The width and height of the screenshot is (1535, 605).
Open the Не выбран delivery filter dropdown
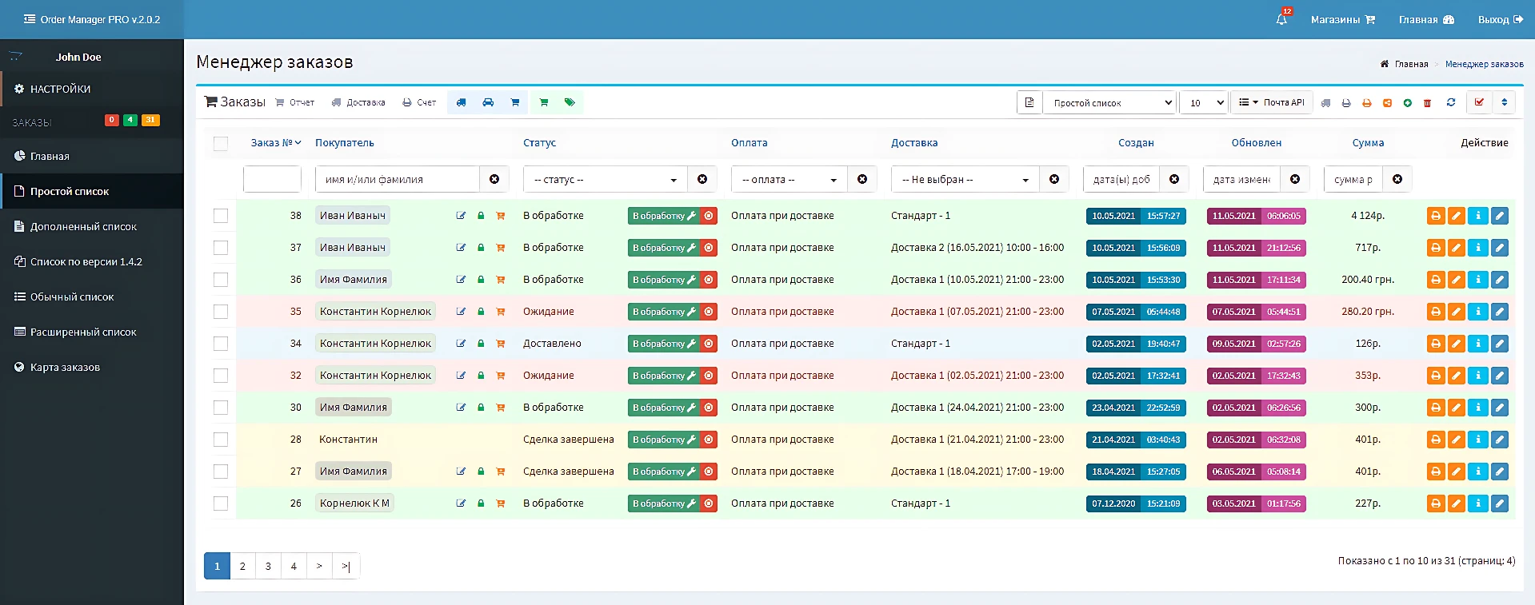[965, 179]
